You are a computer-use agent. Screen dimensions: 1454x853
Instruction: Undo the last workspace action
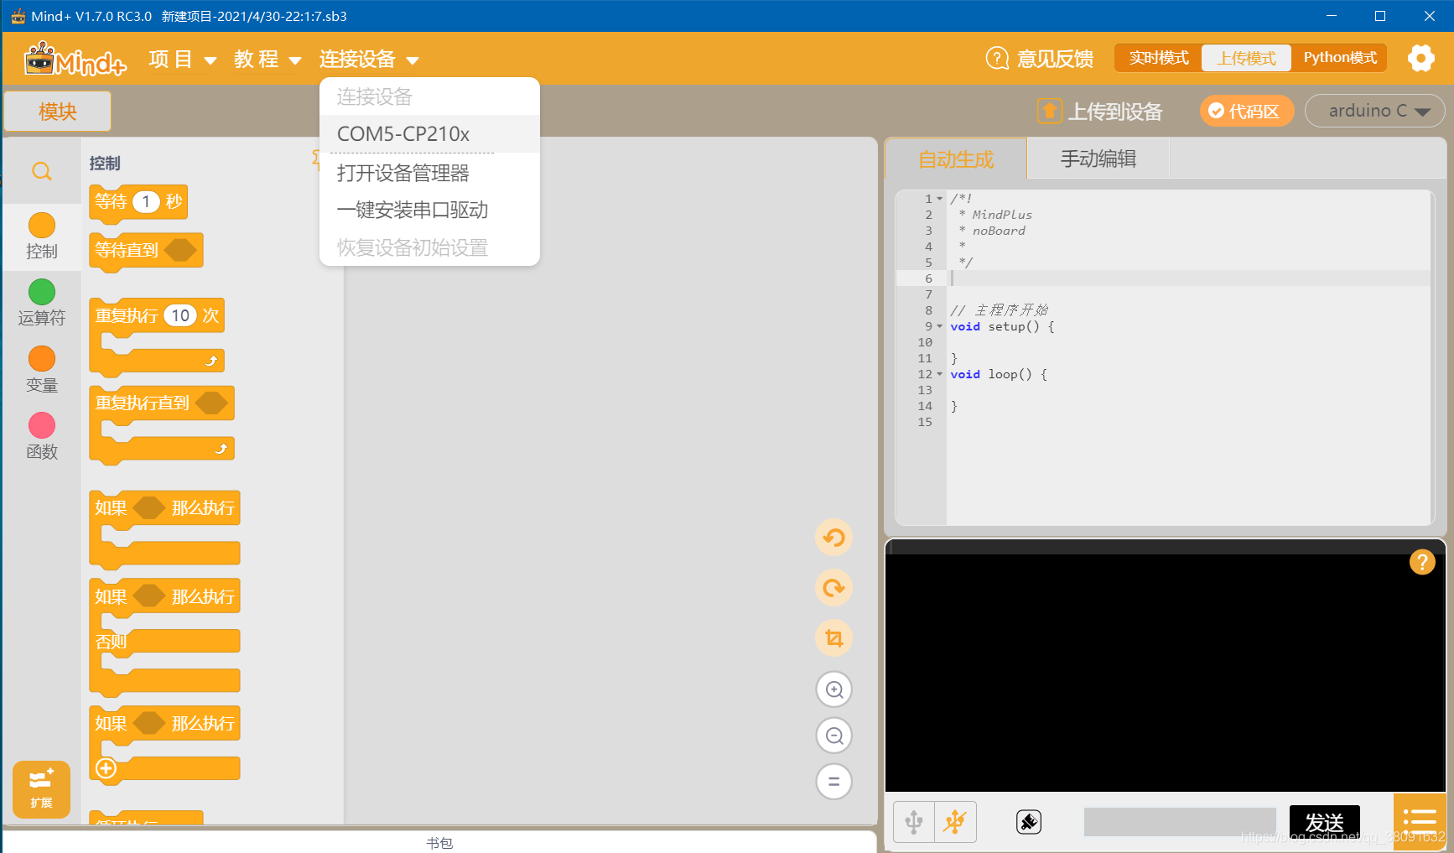(834, 538)
